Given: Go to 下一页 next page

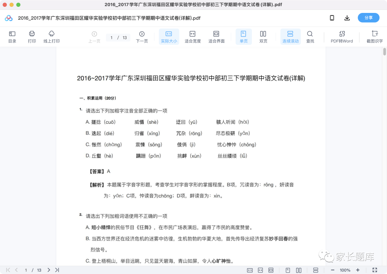Looking at the screenshot, I should click(x=142, y=37).
